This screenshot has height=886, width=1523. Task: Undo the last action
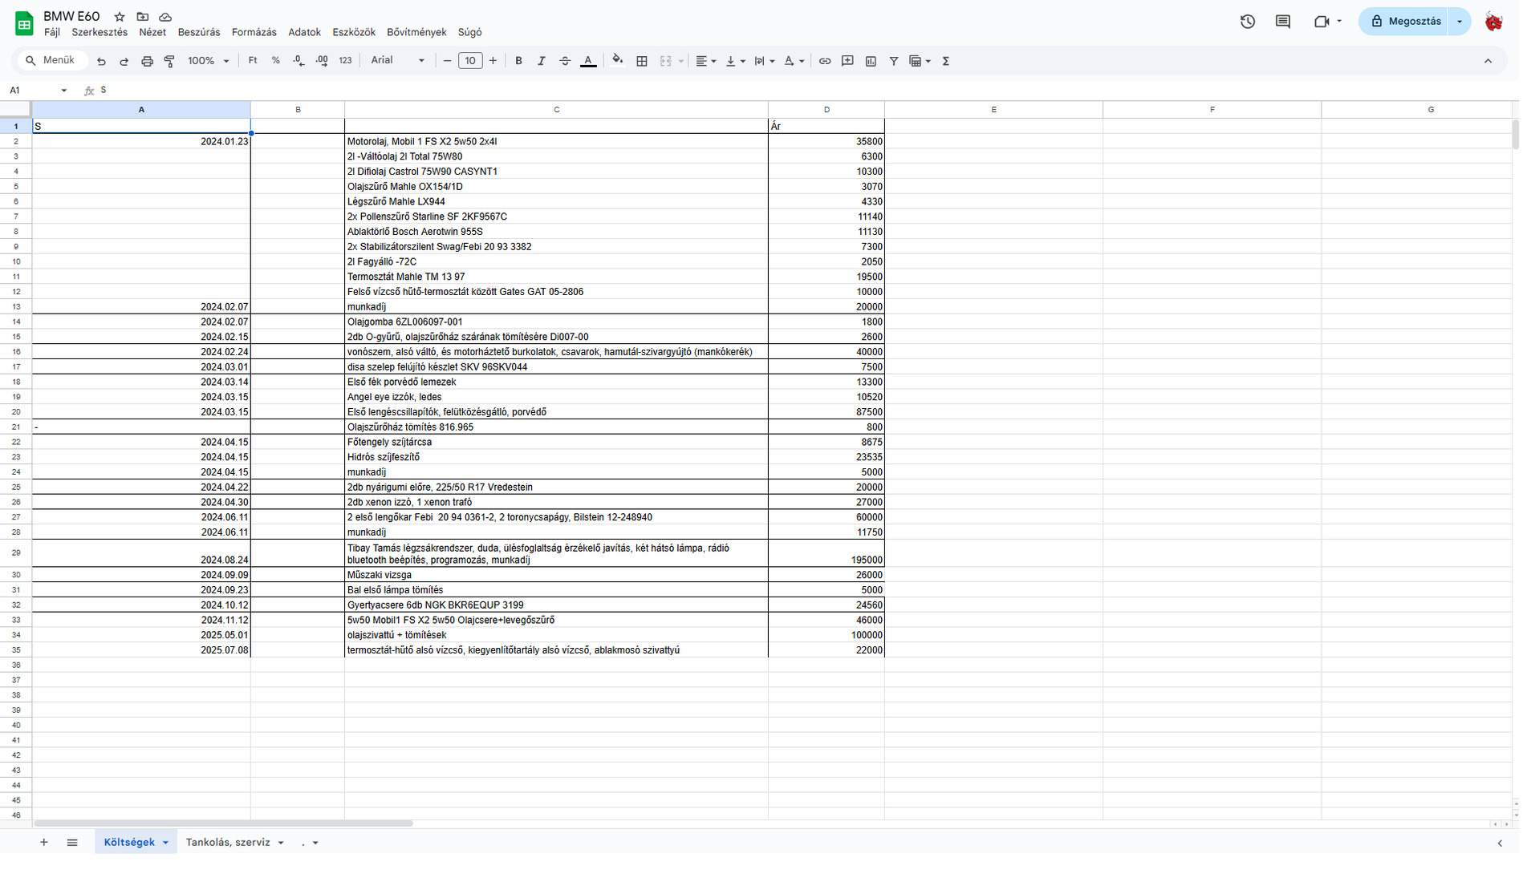pyautogui.click(x=101, y=61)
